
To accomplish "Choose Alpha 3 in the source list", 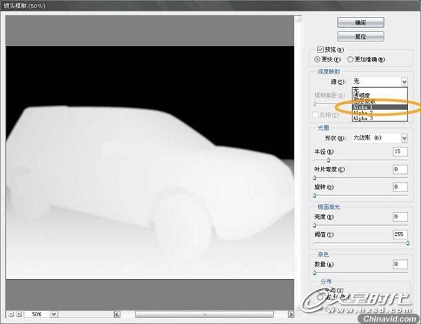I will [x=380, y=118].
